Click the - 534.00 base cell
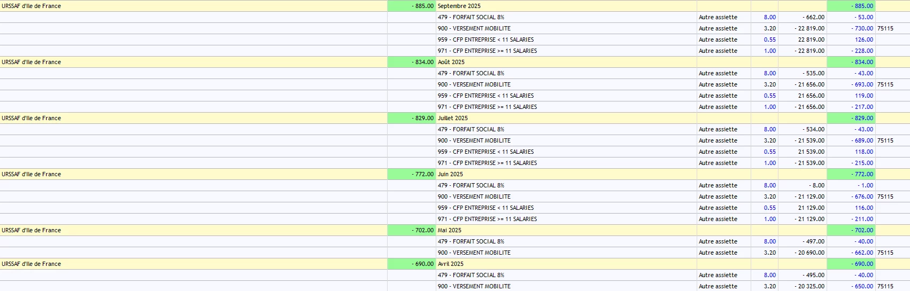 pyautogui.click(x=803, y=129)
